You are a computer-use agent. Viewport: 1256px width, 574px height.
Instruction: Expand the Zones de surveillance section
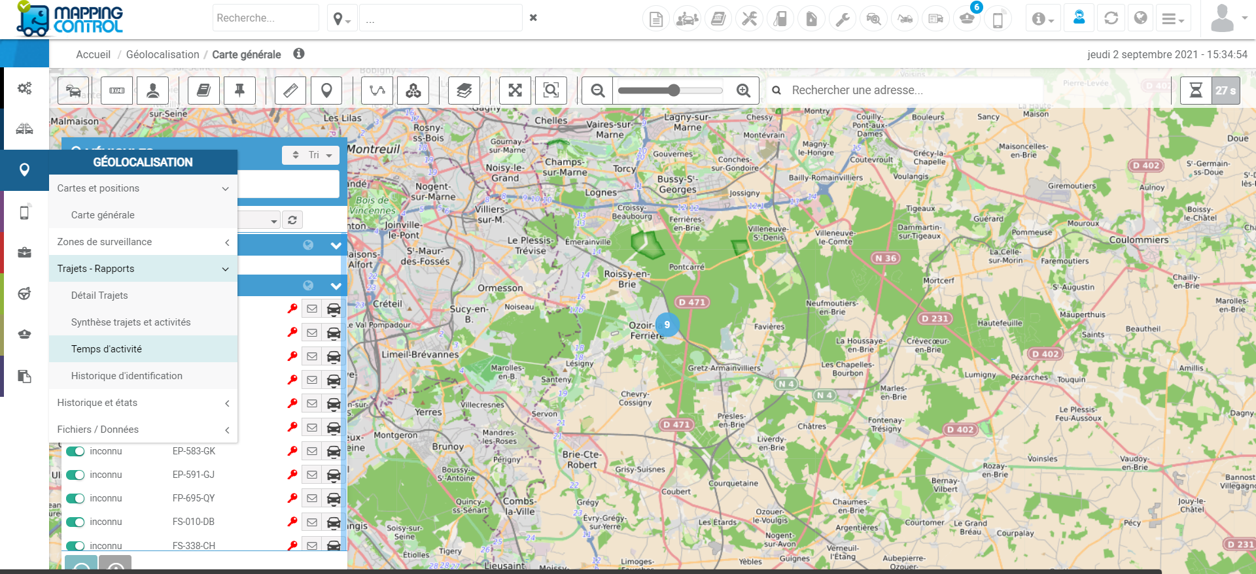[143, 242]
